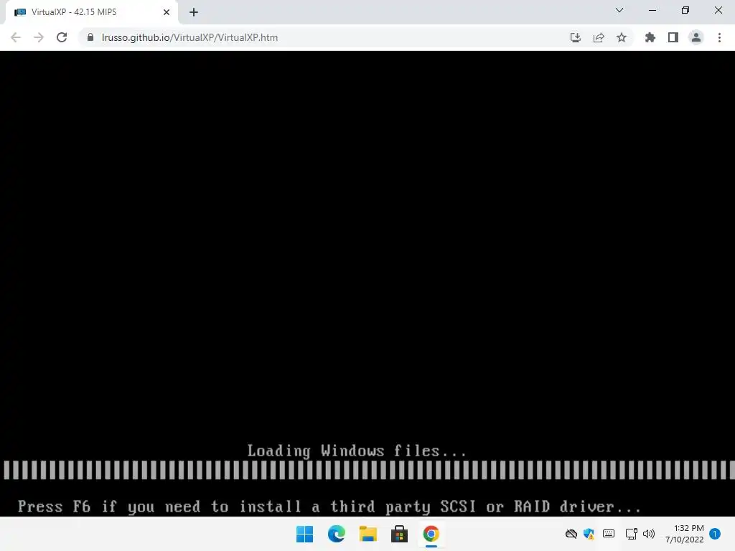Open the clock showing 1:32 PM

[x=684, y=534]
